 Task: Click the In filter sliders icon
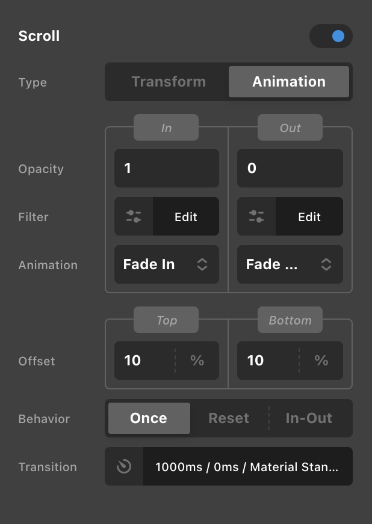point(134,216)
